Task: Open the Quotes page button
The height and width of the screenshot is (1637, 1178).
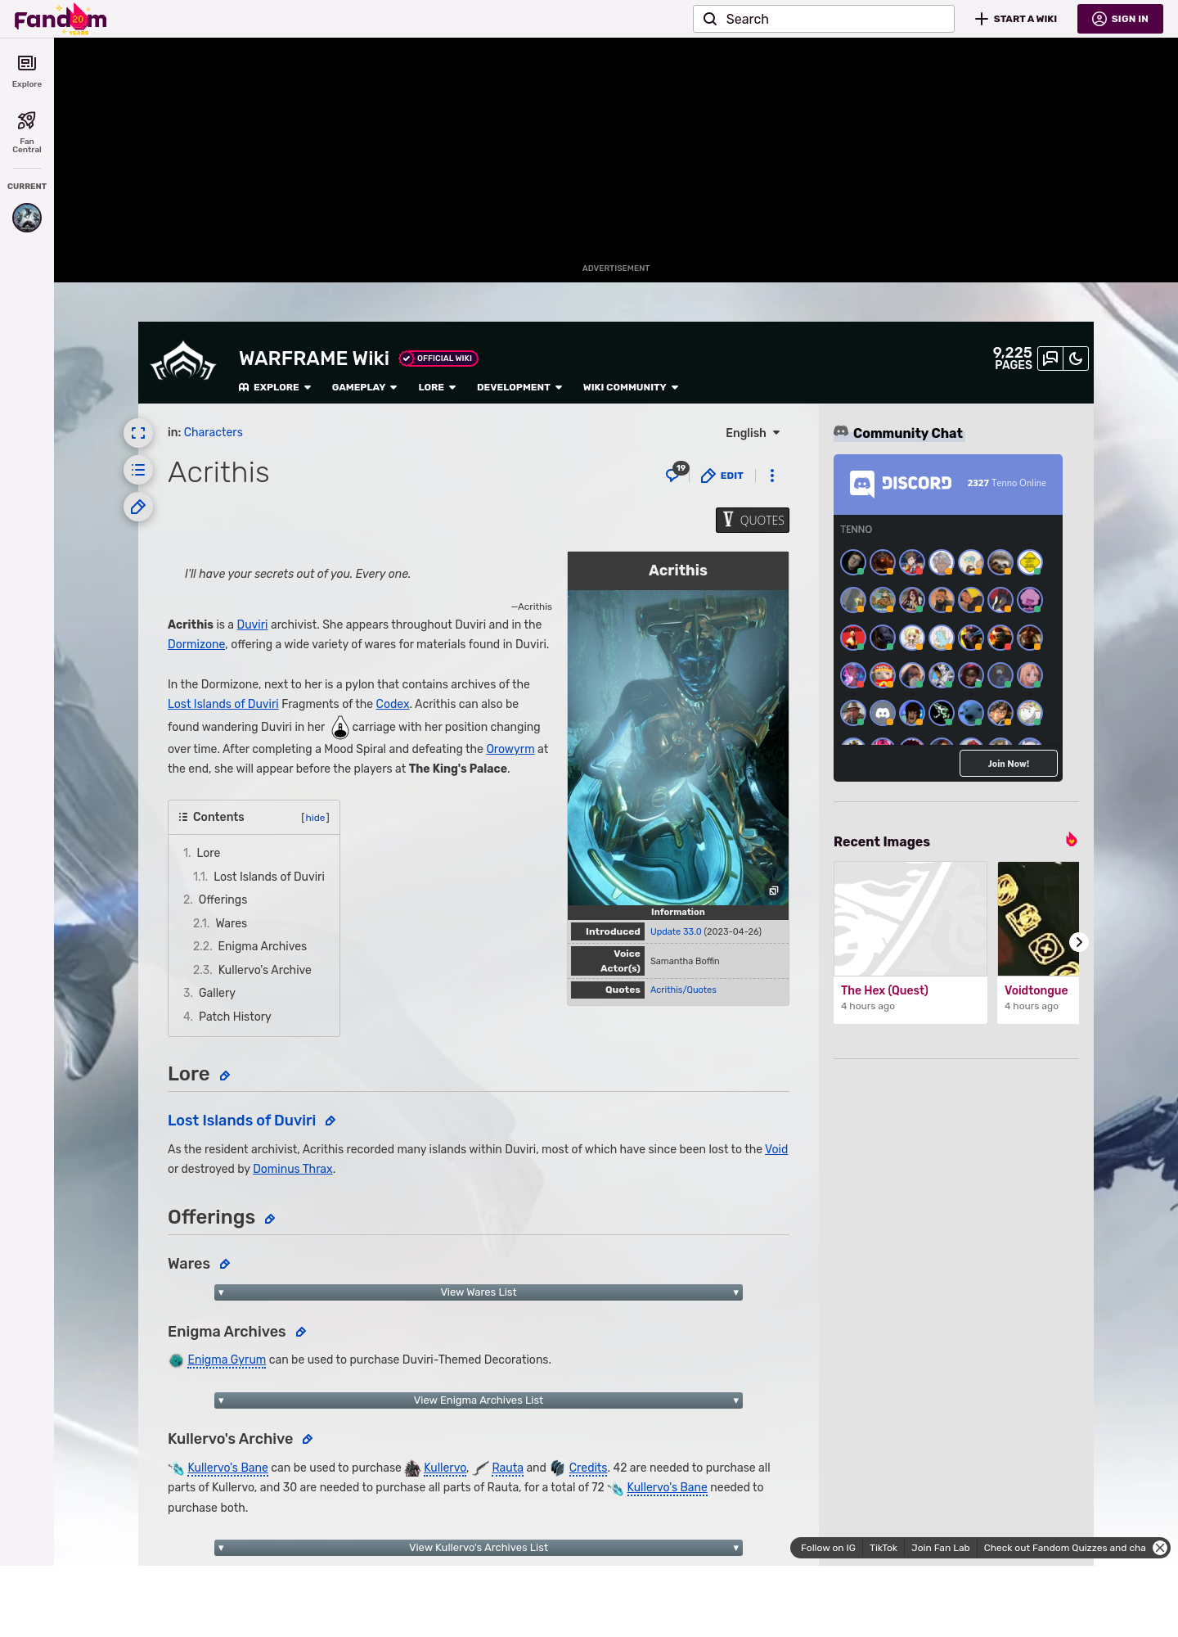Action: 753,521
